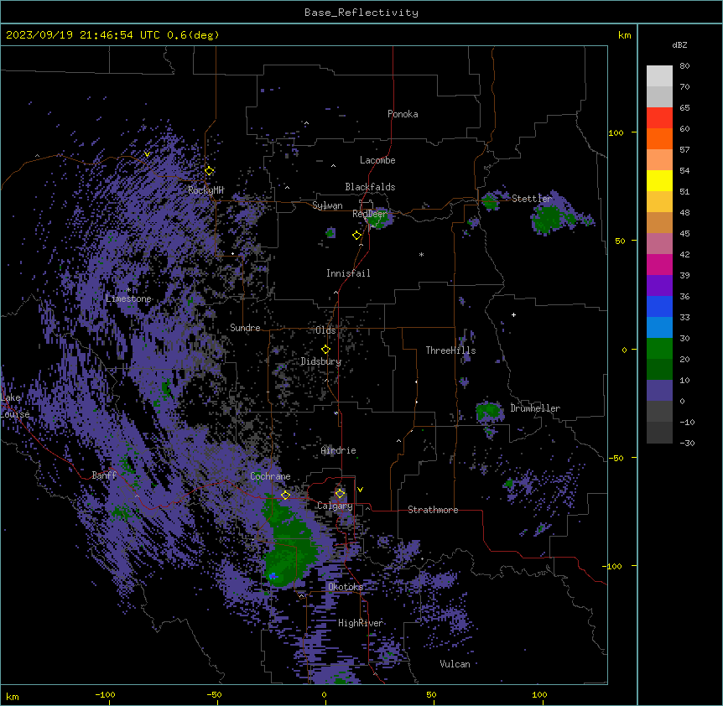Select the yellow diamond marker below RedDeer
This screenshot has width=723, height=706.
[x=357, y=236]
